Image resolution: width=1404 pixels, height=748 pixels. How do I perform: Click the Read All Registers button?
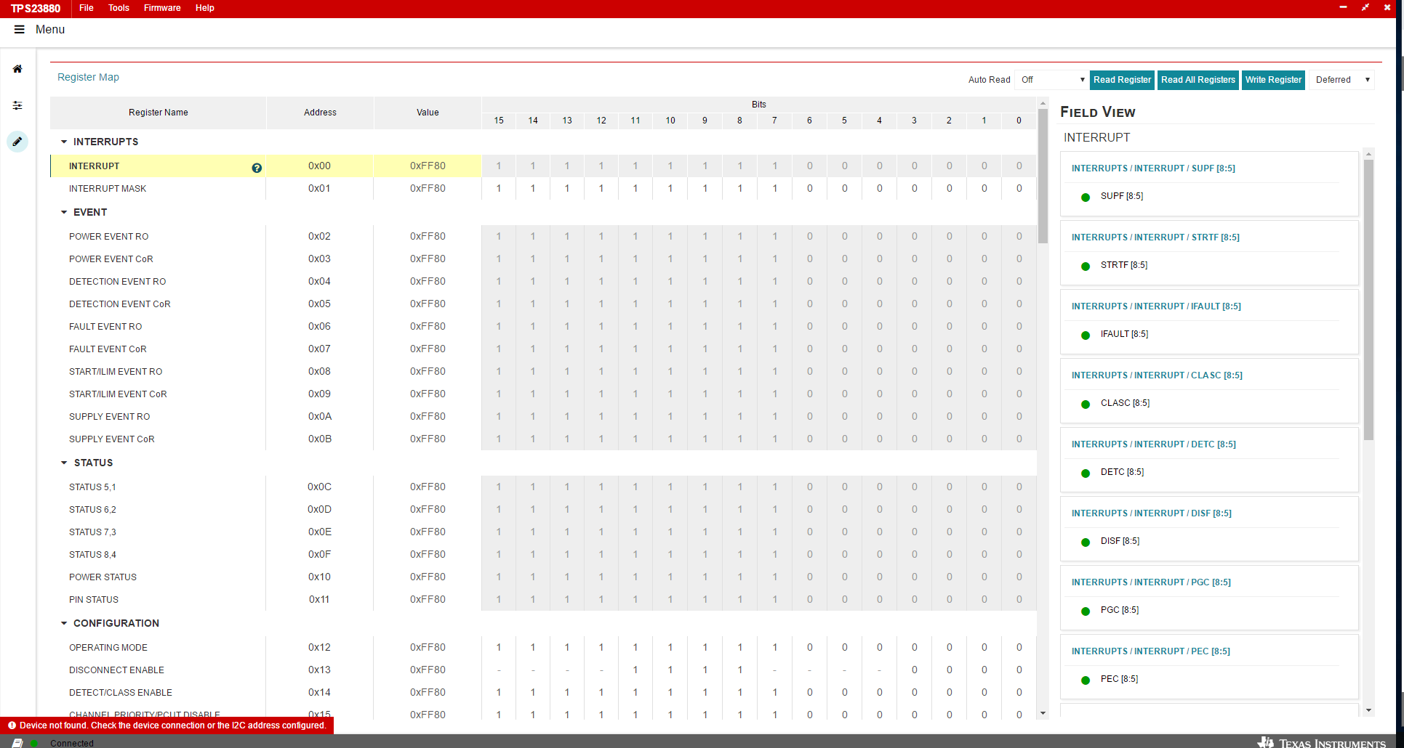tap(1198, 80)
